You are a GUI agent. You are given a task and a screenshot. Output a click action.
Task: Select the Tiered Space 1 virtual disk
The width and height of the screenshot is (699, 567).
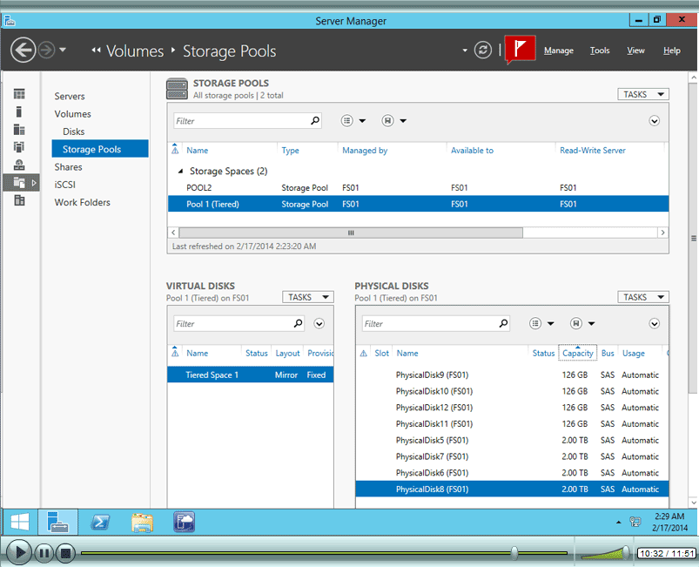pyautogui.click(x=251, y=375)
